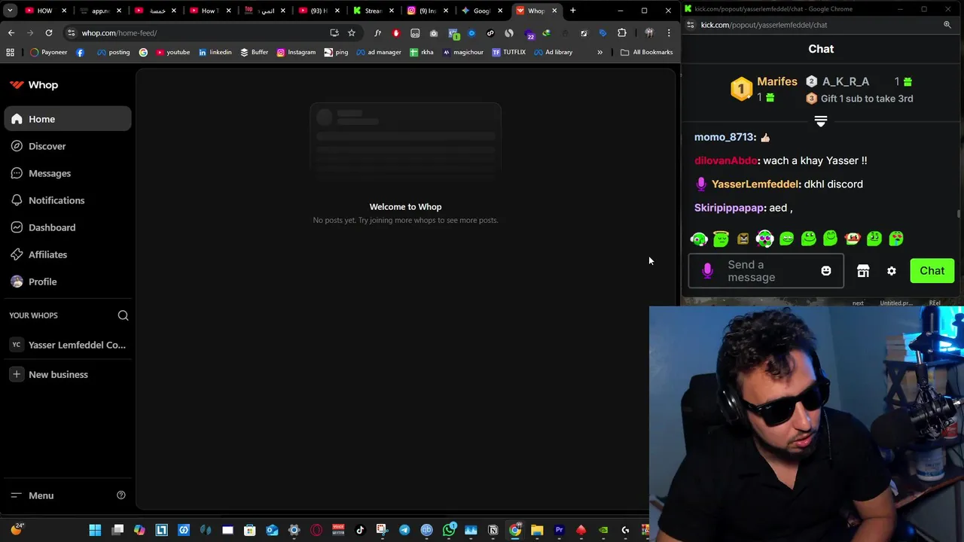Click Send a message field in Kick chat
The image size is (964, 542).
766,271
